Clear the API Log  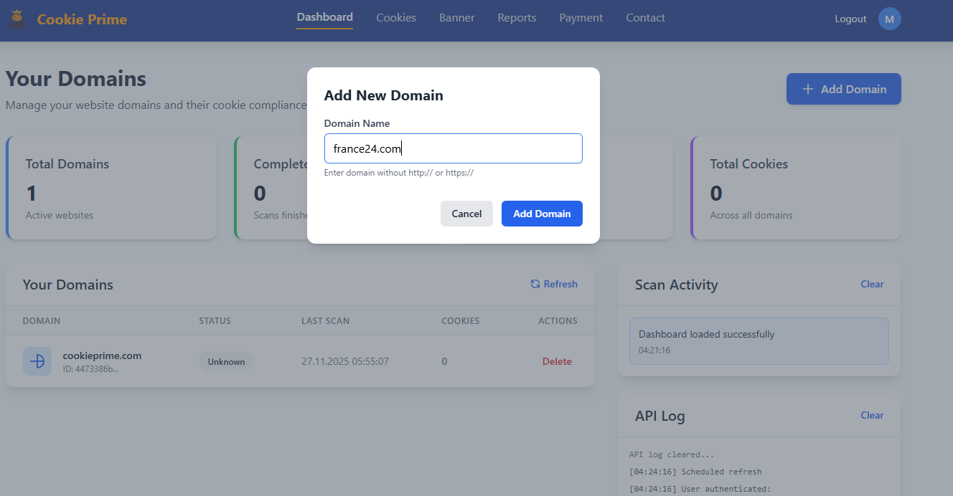tap(872, 415)
